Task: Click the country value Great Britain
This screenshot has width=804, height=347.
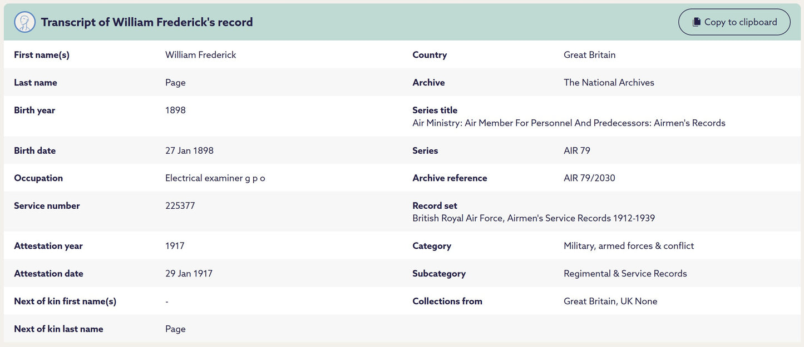Action: [589, 55]
